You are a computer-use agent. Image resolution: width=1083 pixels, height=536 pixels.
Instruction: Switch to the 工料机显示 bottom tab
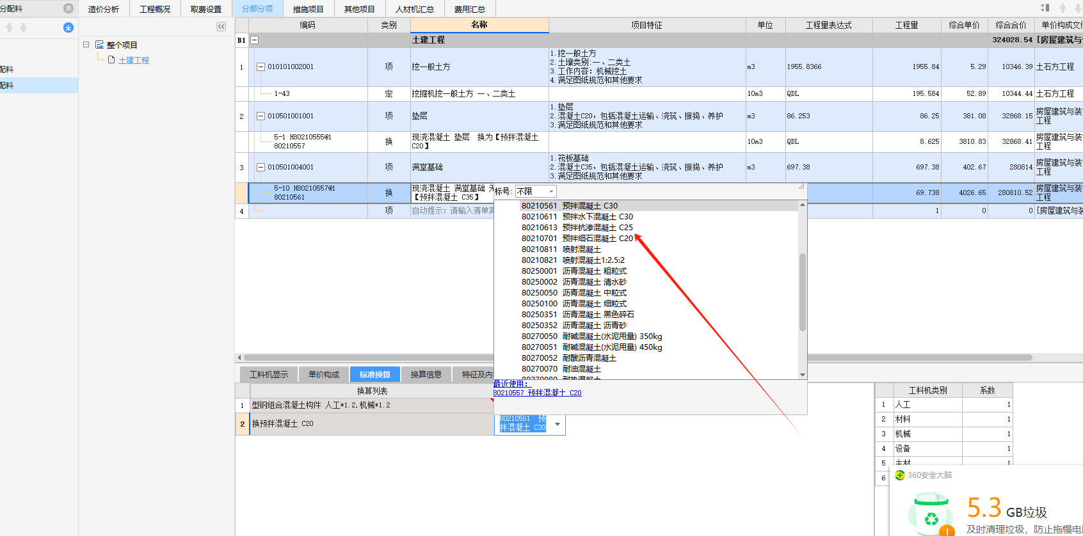click(269, 374)
